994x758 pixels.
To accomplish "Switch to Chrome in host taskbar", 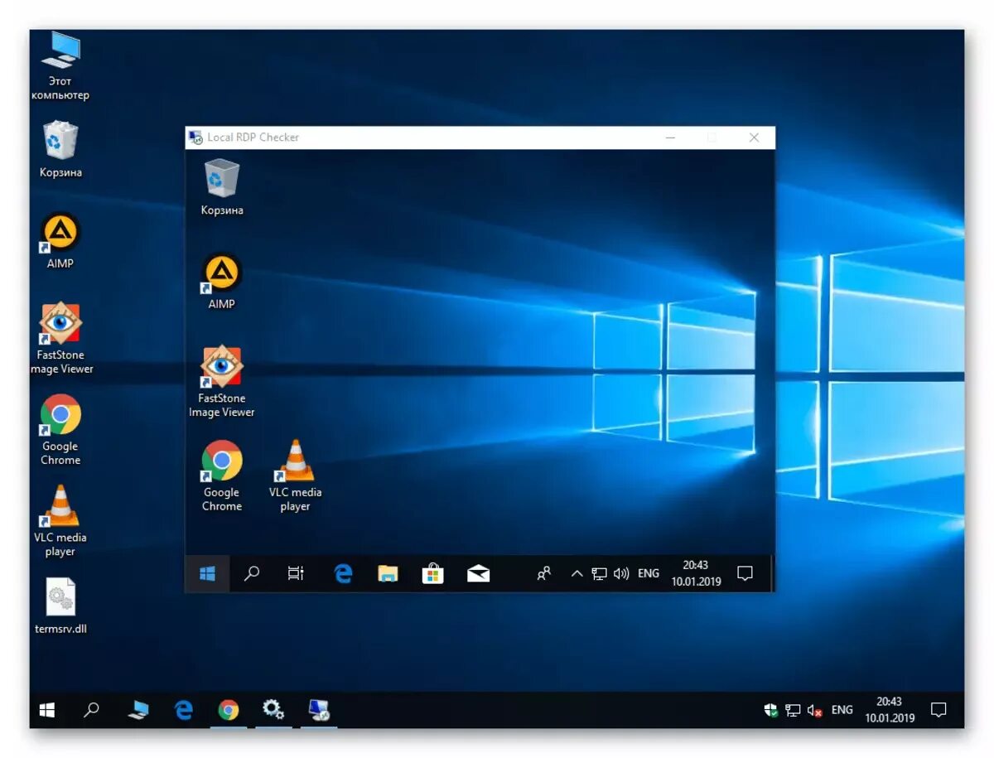I will 229,710.
